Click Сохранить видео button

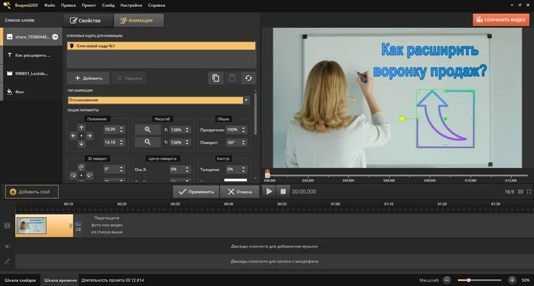pyautogui.click(x=501, y=20)
